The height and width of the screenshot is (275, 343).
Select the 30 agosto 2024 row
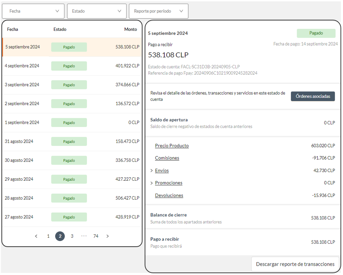click(72, 160)
